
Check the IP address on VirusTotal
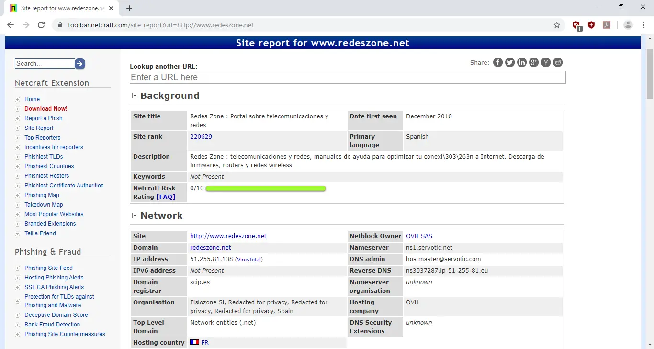click(249, 260)
